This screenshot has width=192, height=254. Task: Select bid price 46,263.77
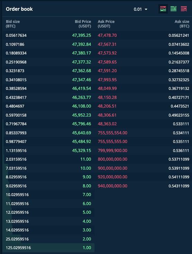pyautogui.click(x=82, y=98)
